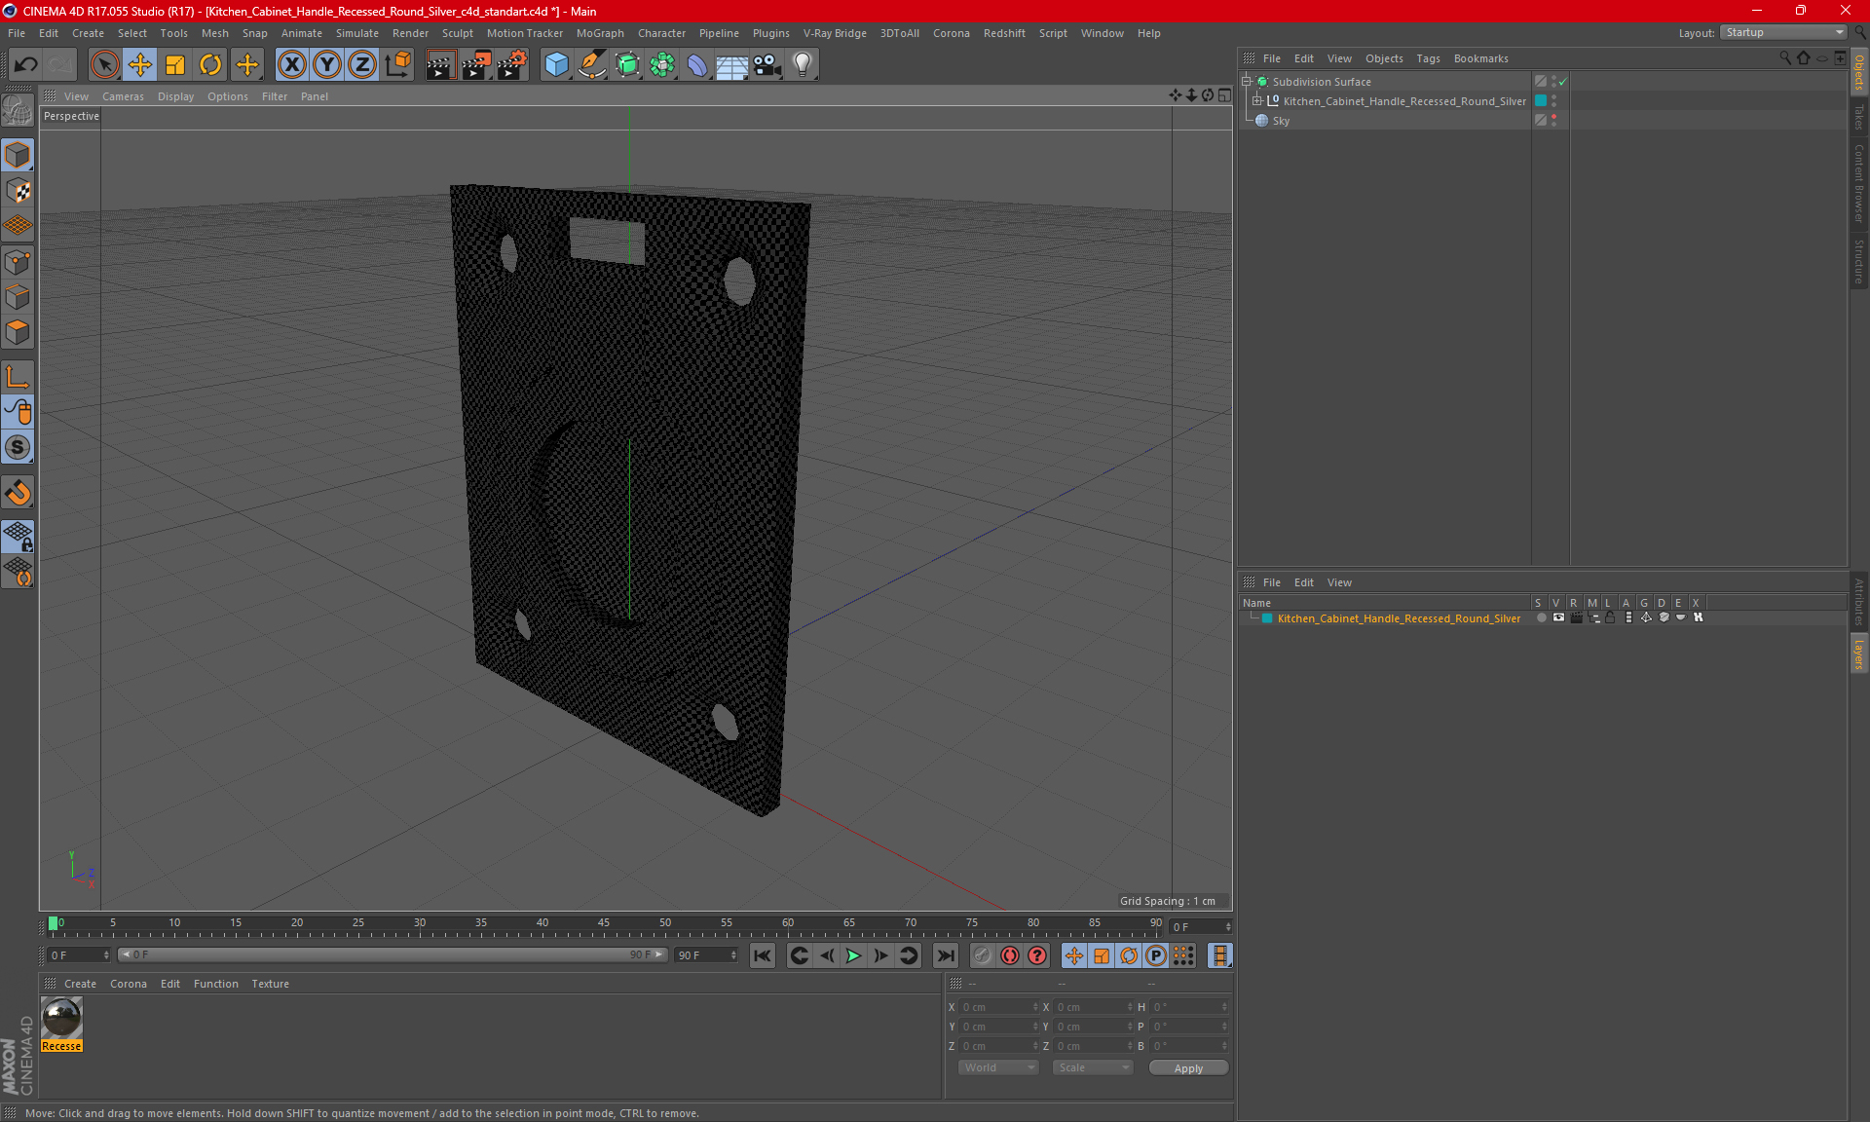This screenshot has width=1870, height=1122.
Task: Select the Live Selection tool
Action: pos(104,65)
